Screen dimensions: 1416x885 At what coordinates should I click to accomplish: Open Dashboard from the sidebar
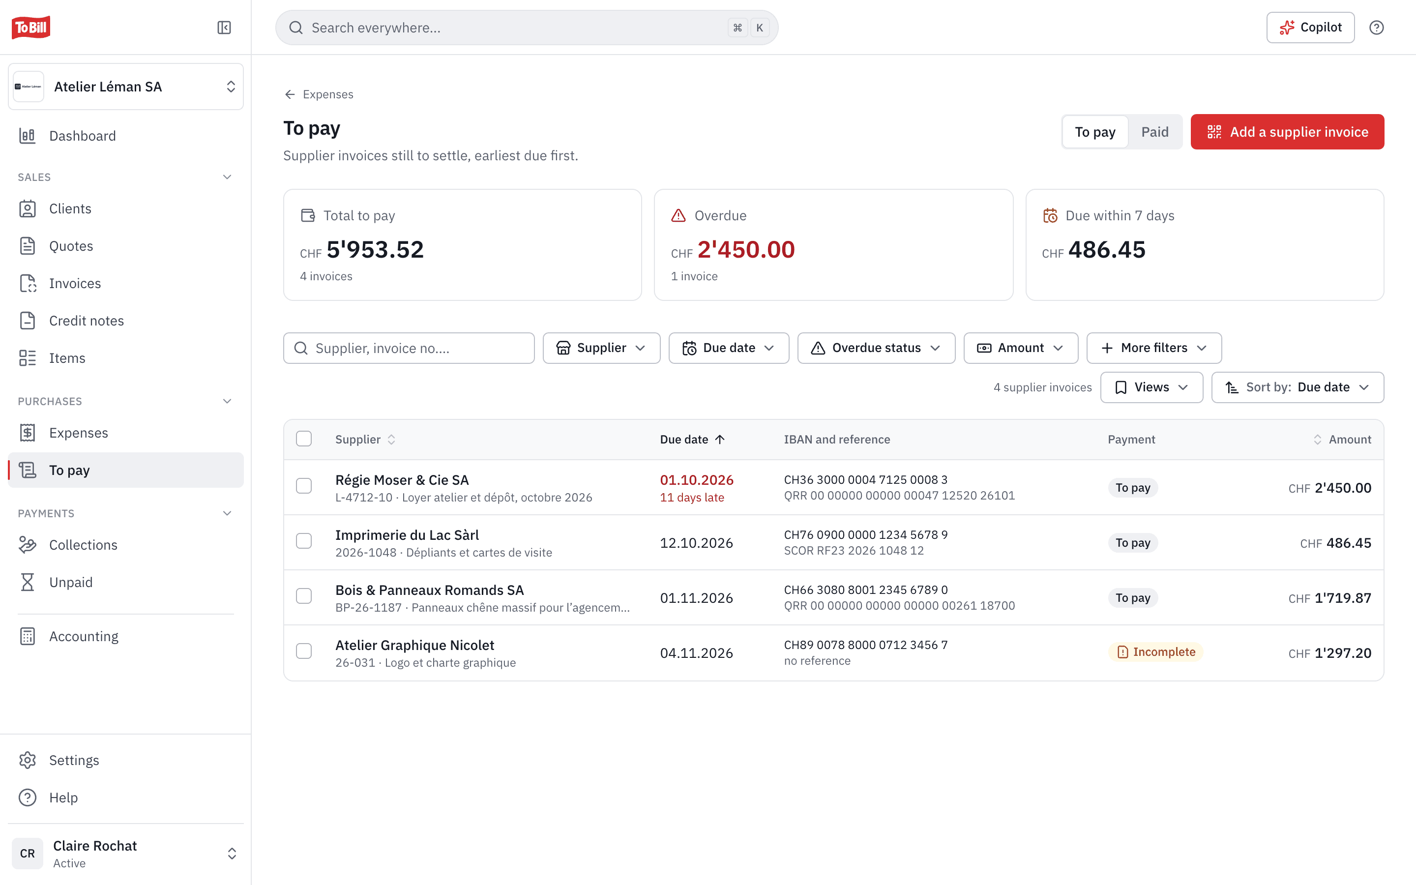point(126,136)
